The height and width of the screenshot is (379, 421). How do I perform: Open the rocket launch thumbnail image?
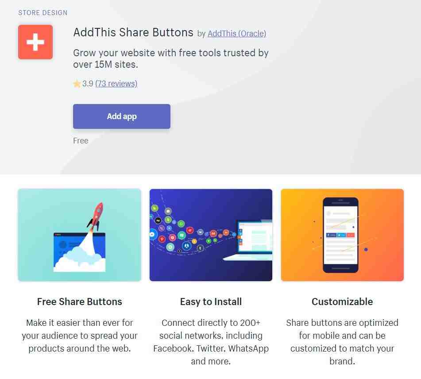pos(80,235)
